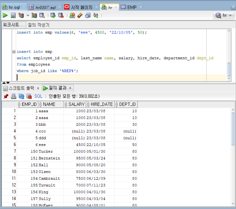Switch to the hr0307.sql tab
The image size is (236, 209).
pyautogui.click(x=45, y=7)
